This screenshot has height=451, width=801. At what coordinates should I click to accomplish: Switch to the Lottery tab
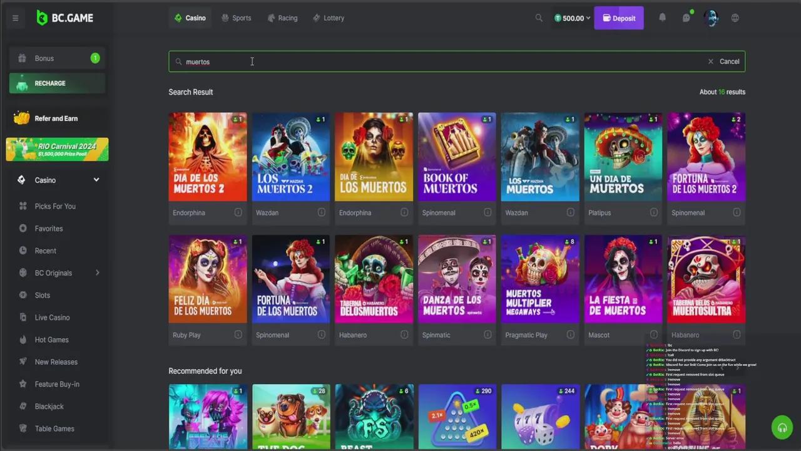click(329, 18)
